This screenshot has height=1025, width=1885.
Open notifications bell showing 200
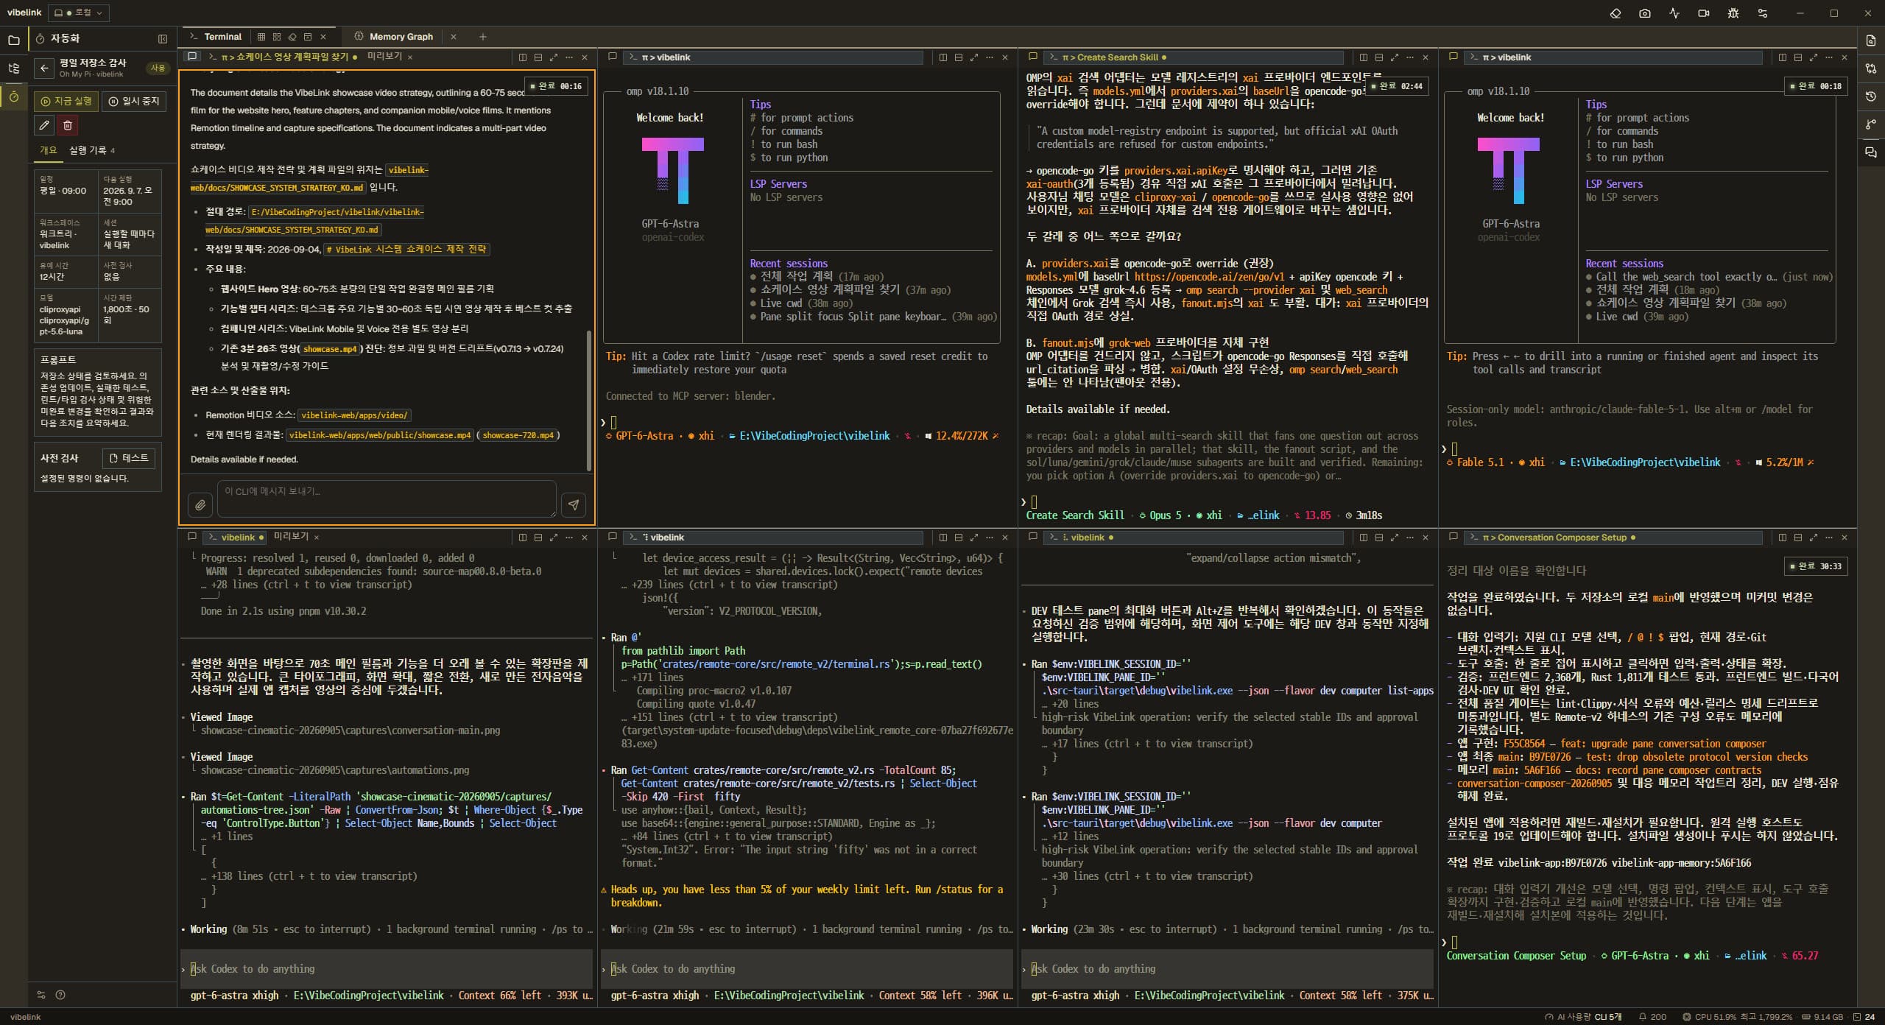1652,1017
